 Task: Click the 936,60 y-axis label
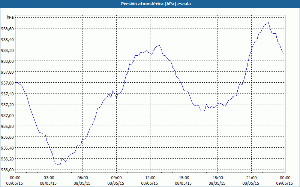point(7,137)
